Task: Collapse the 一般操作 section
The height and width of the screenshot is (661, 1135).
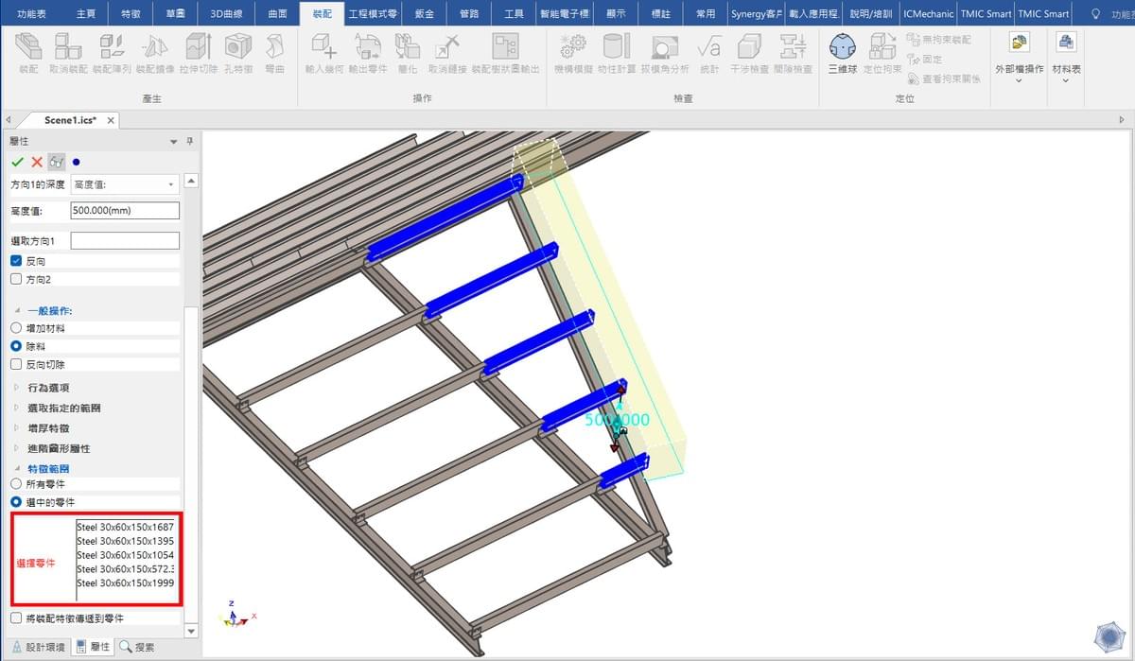Action: click(17, 311)
